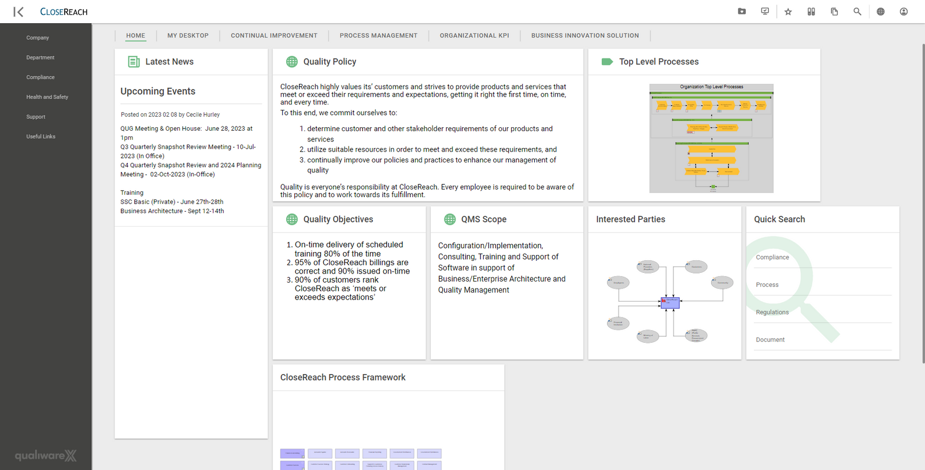The height and width of the screenshot is (470, 925).
Task: Open the favorites folder icon
Action: pos(742,12)
